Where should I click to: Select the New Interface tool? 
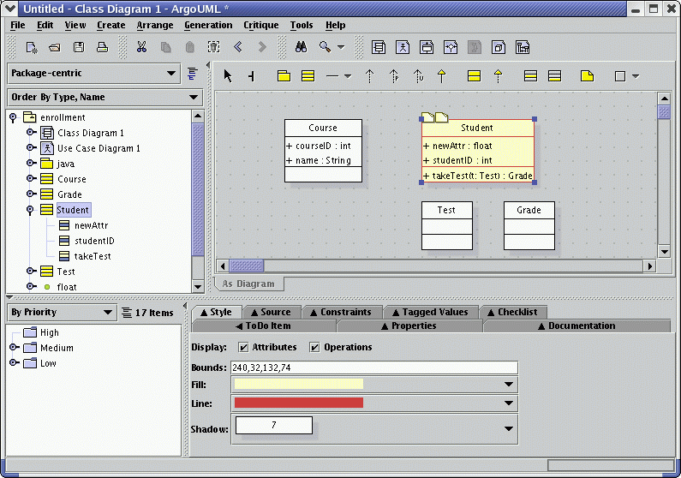coord(474,76)
